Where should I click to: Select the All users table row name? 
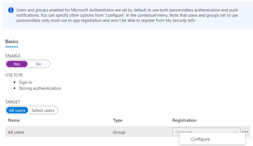[16, 132]
